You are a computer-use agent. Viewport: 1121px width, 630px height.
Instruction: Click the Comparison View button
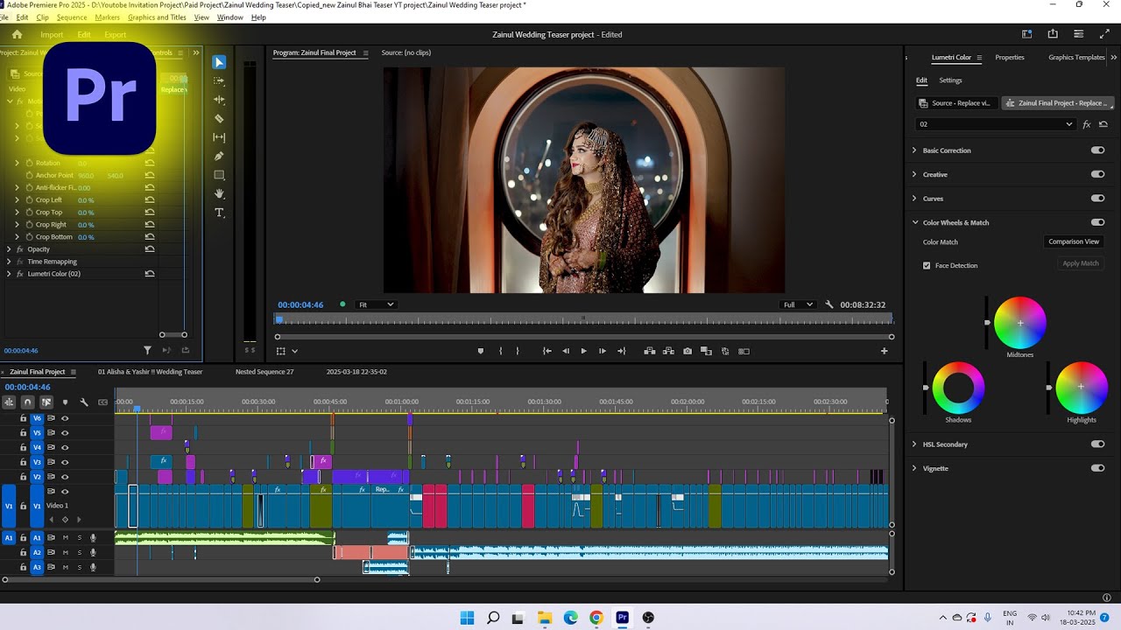click(x=1074, y=241)
